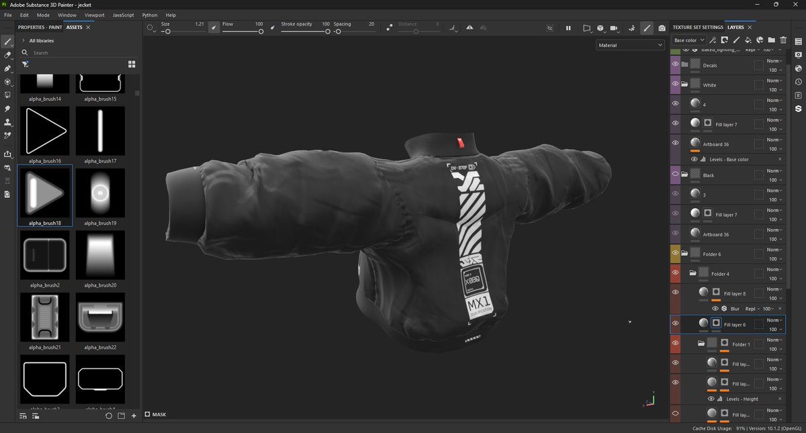
Task: Show the Black folder layer
Action: tap(676, 175)
